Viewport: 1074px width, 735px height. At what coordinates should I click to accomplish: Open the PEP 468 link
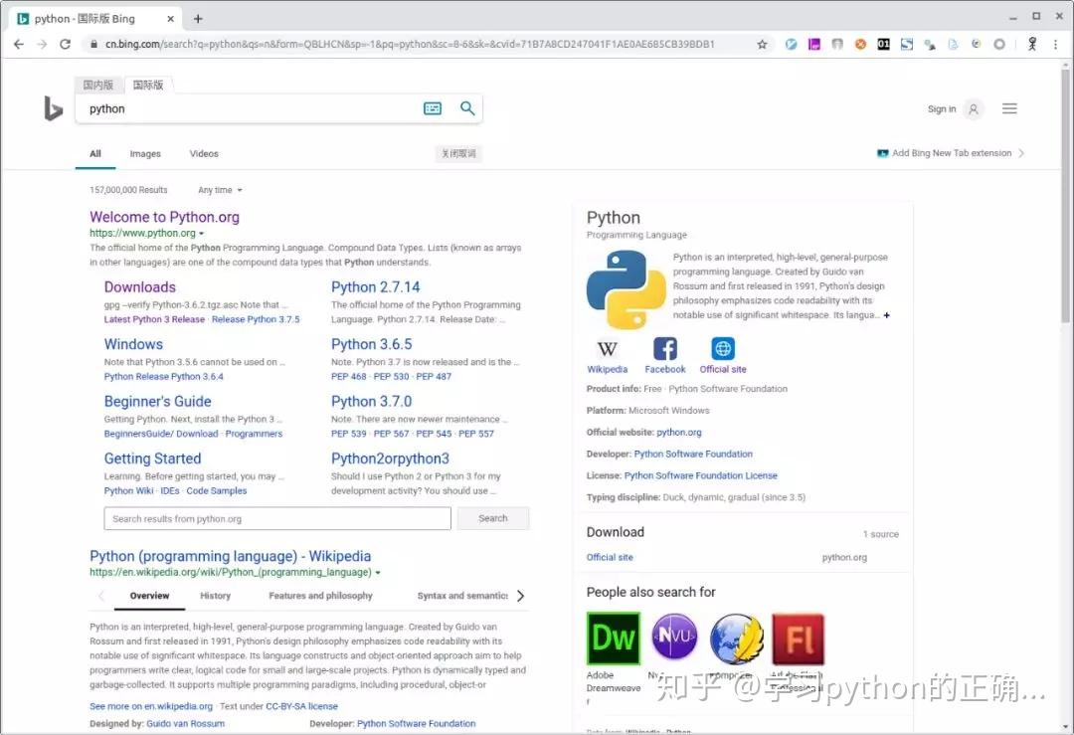[x=349, y=376]
